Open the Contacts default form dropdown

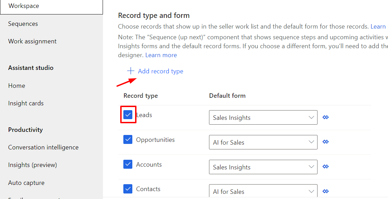pos(263,191)
